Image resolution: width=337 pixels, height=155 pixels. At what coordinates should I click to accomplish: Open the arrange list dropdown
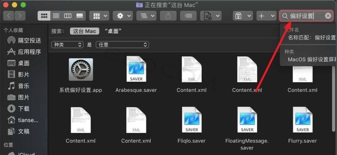[x=146, y=16]
